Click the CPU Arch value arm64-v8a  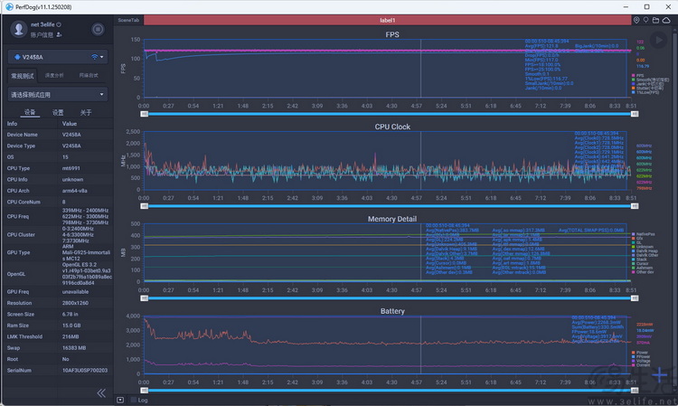74,191
